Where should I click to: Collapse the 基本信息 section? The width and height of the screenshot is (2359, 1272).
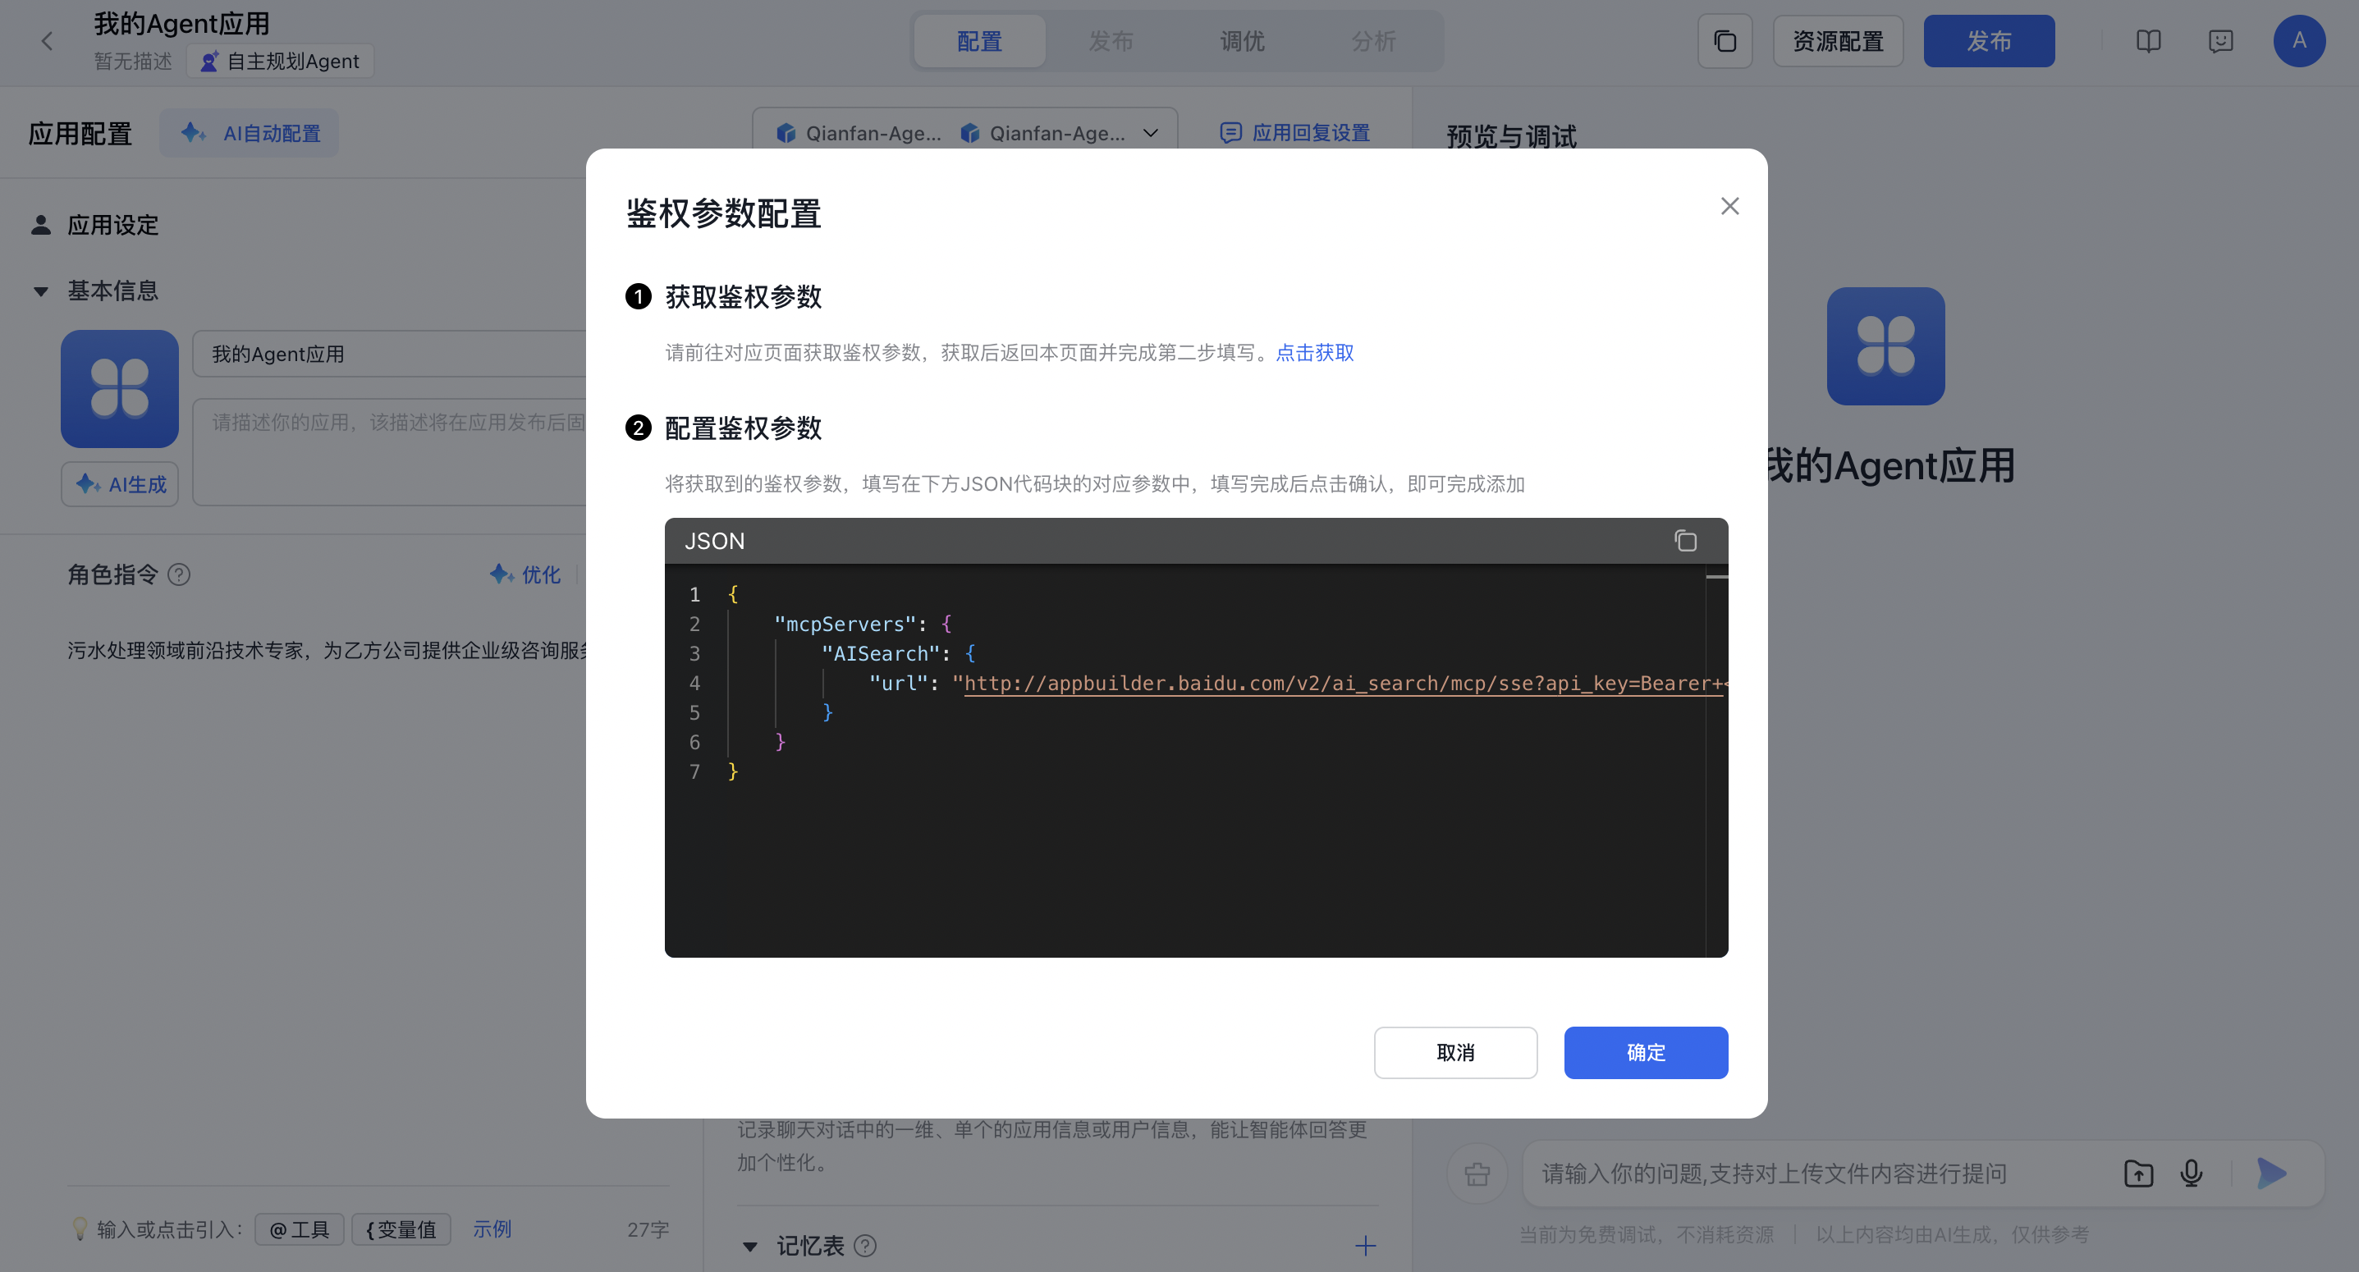point(40,291)
